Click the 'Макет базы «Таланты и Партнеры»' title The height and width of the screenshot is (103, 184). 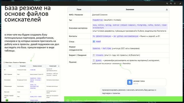point(16,62)
